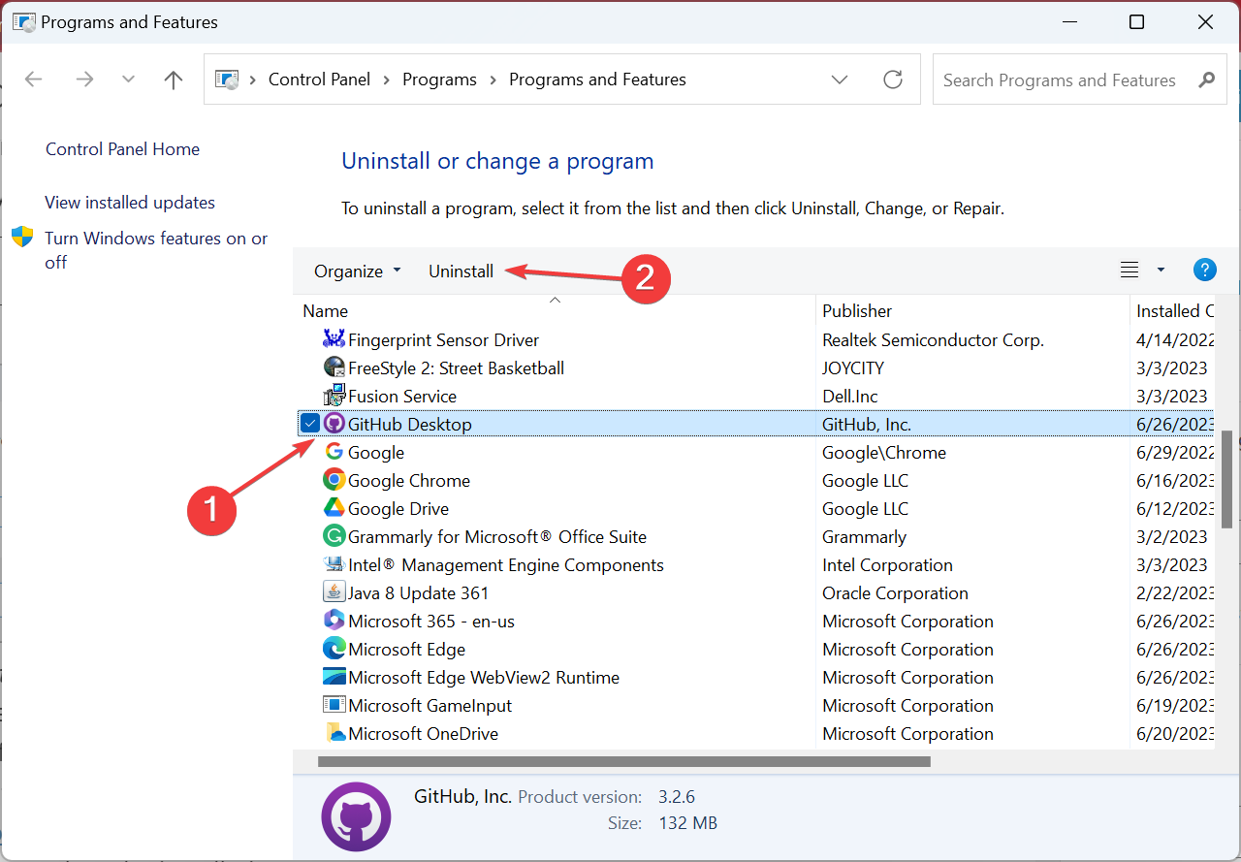The height and width of the screenshot is (862, 1241).
Task: Click the FreeStyle 2 game icon
Action: coord(334,367)
